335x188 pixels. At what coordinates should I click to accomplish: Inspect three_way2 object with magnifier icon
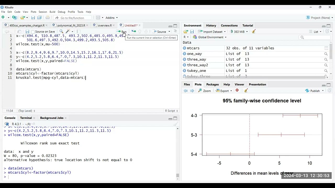pyautogui.click(x=326, y=65)
